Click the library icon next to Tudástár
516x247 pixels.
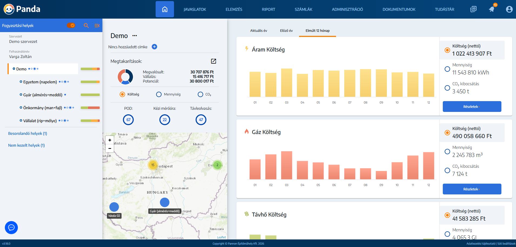click(x=473, y=9)
